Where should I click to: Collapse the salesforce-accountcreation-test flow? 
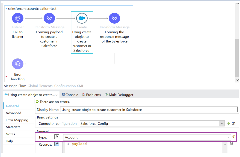click(x=6, y=9)
